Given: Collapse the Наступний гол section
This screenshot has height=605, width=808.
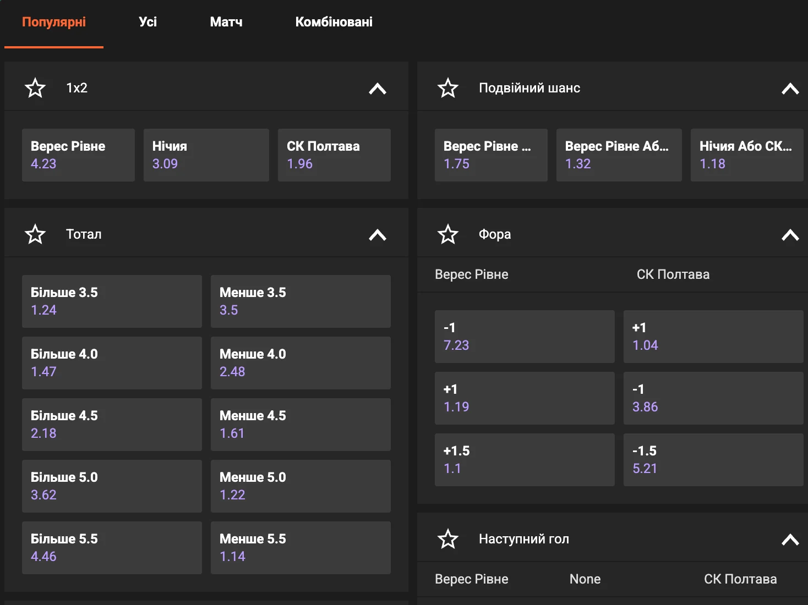Looking at the screenshot, I should (x=790, y=540).
